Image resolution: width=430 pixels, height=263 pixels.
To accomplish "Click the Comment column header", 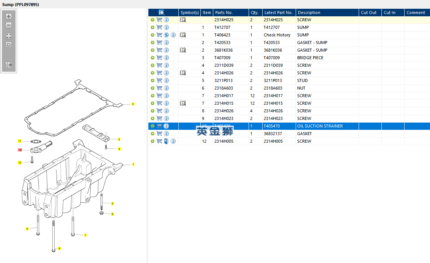I will pos(417,13).
